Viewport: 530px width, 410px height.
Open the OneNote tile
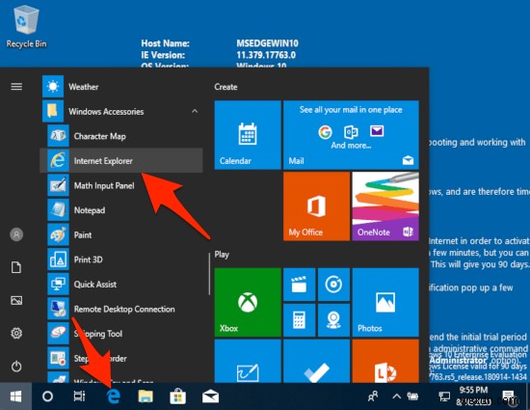click(x=385, y=206)
